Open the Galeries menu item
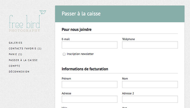Viewport: 190px width, 108px height. (x=15, y=43)
